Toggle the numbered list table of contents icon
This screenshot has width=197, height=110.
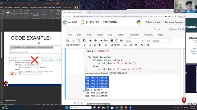[x=106, y=45]
